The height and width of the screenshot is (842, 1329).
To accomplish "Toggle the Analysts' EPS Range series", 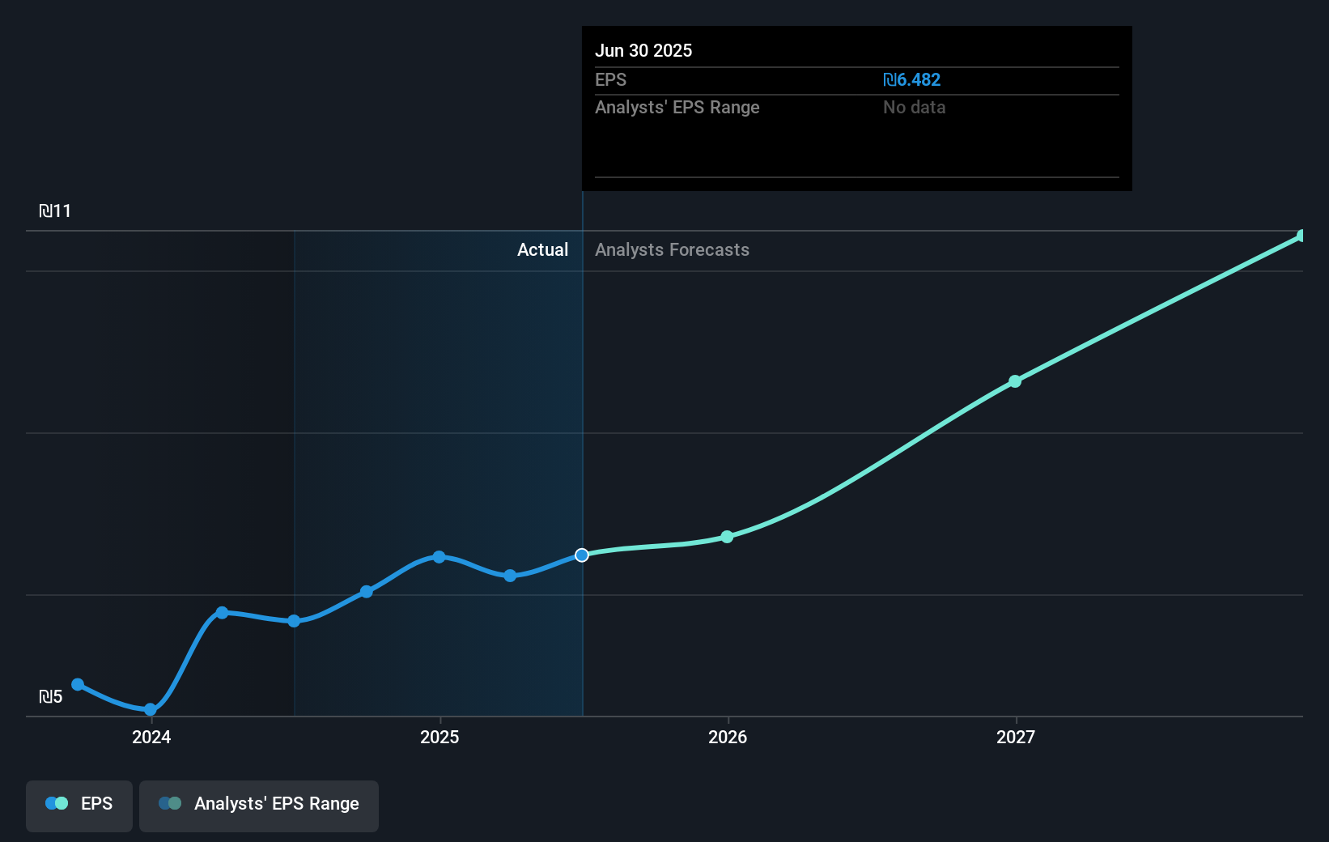I will [x=259, y=806].
